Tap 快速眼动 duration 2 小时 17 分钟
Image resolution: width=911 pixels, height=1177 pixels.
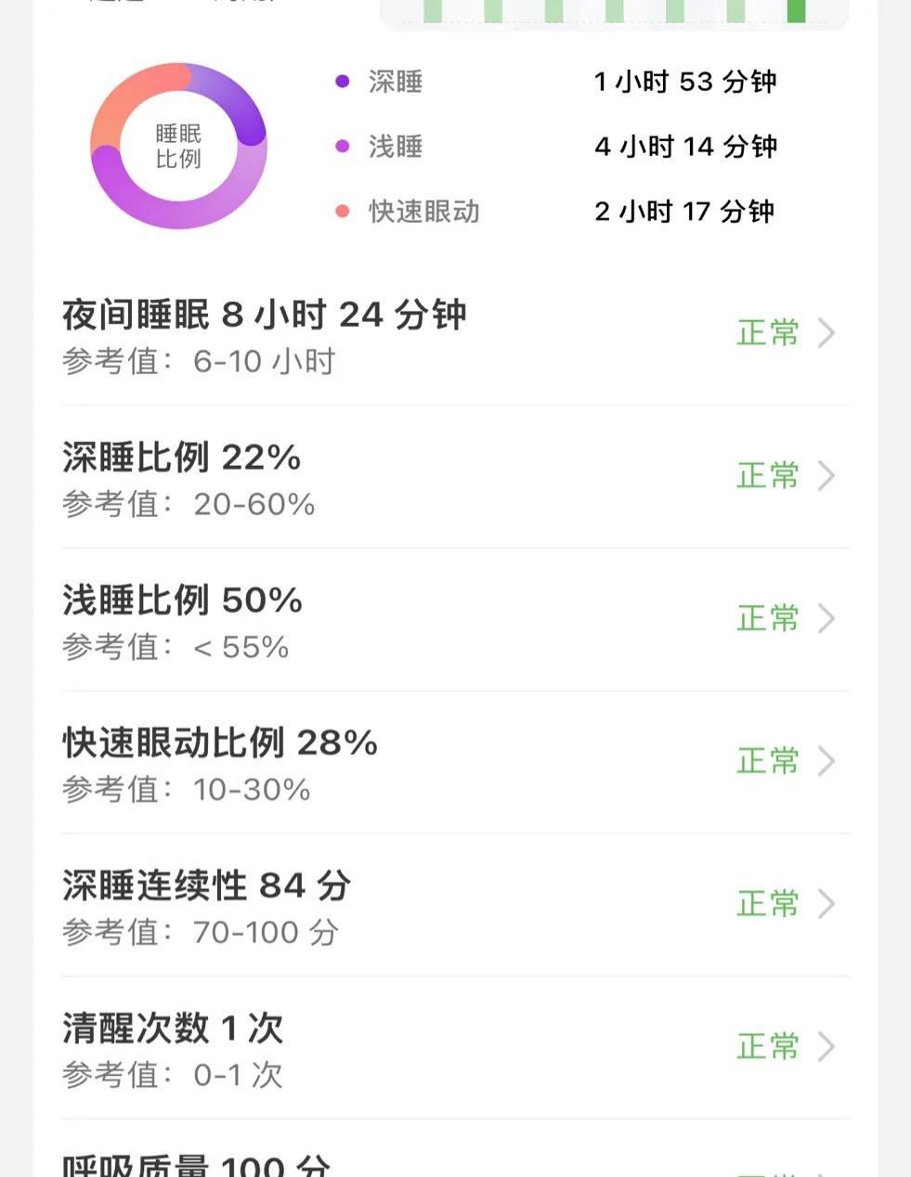point(684,212)
